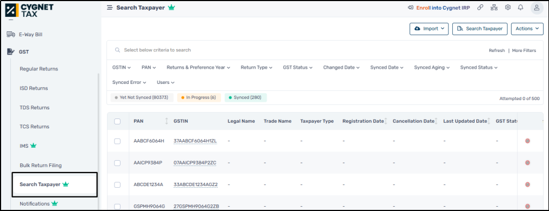Select the AABCF6064H row checkbox
The image size is (549, 211).
(118, 141)
